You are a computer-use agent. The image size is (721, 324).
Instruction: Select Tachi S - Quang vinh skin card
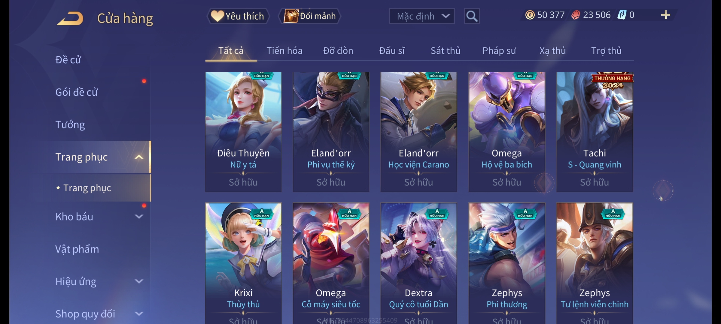click(595, 132)
